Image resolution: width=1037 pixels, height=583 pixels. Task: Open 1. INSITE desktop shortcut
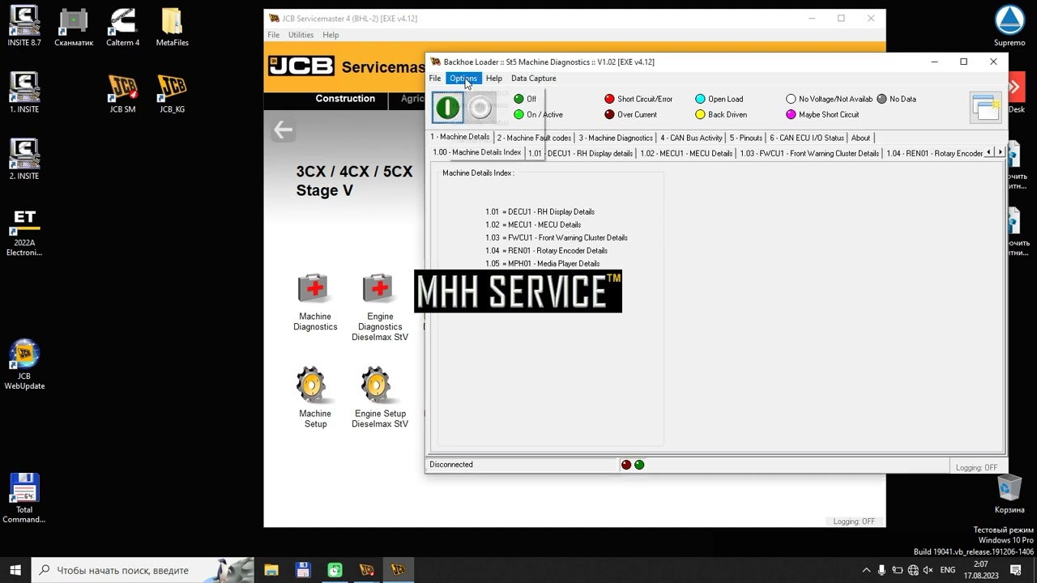click(x=24, y=93)
